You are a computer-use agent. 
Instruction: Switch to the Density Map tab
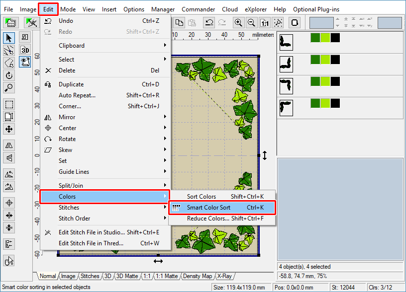pos(198,276)
